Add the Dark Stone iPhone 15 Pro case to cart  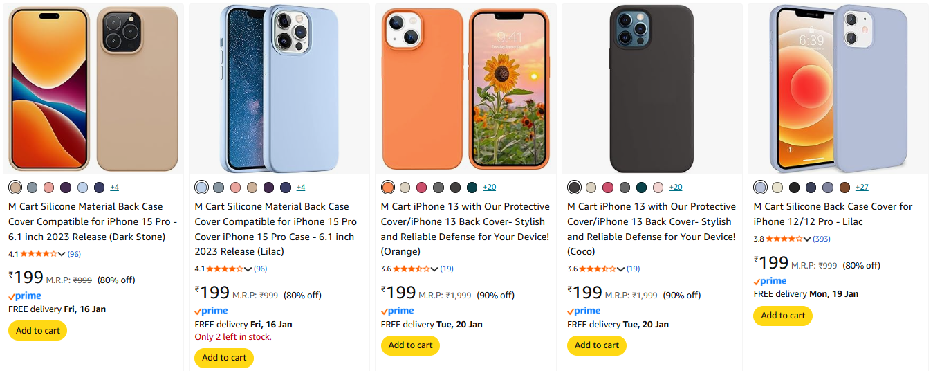click(37, 331)
